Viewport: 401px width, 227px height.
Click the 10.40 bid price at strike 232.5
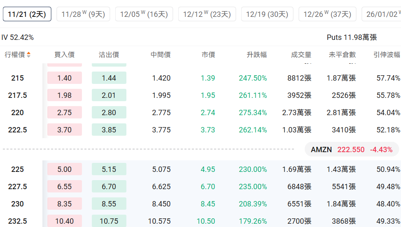[x=65, y=221]
